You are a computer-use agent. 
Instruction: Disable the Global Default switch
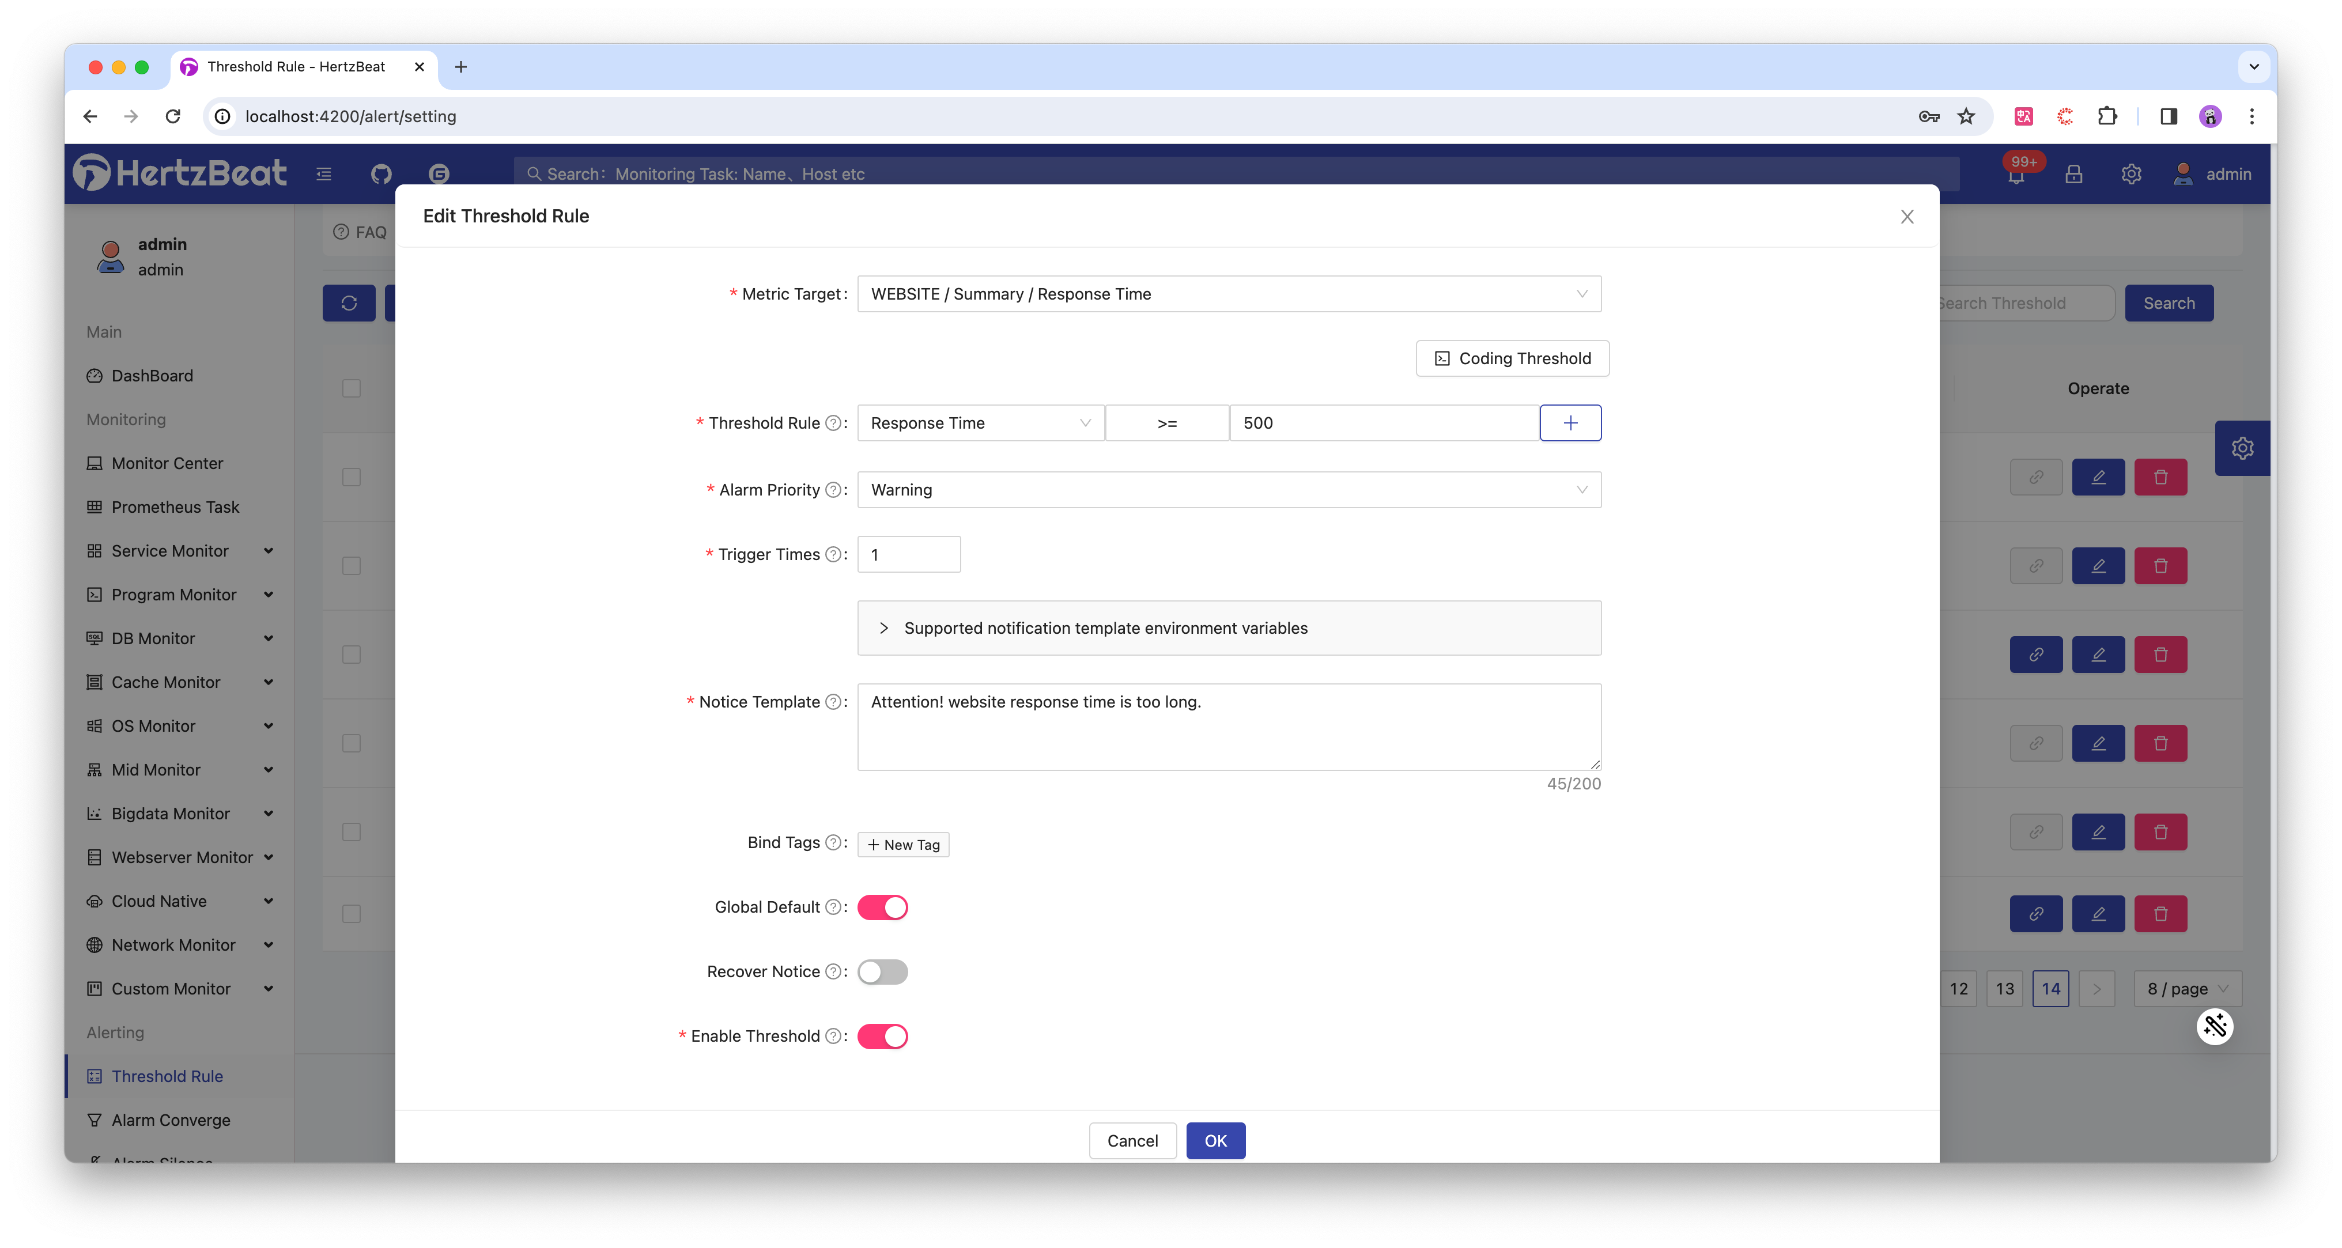883,907
